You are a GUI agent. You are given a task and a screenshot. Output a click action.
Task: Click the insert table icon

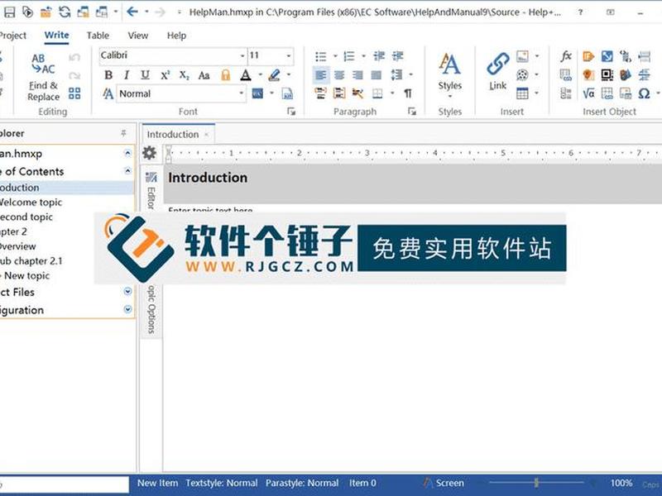point(522,93)
